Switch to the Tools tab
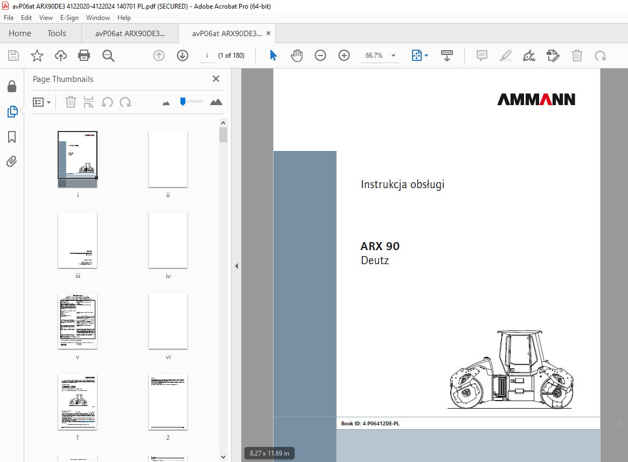Viewport: 628px width, 462px height. (57, 33)
